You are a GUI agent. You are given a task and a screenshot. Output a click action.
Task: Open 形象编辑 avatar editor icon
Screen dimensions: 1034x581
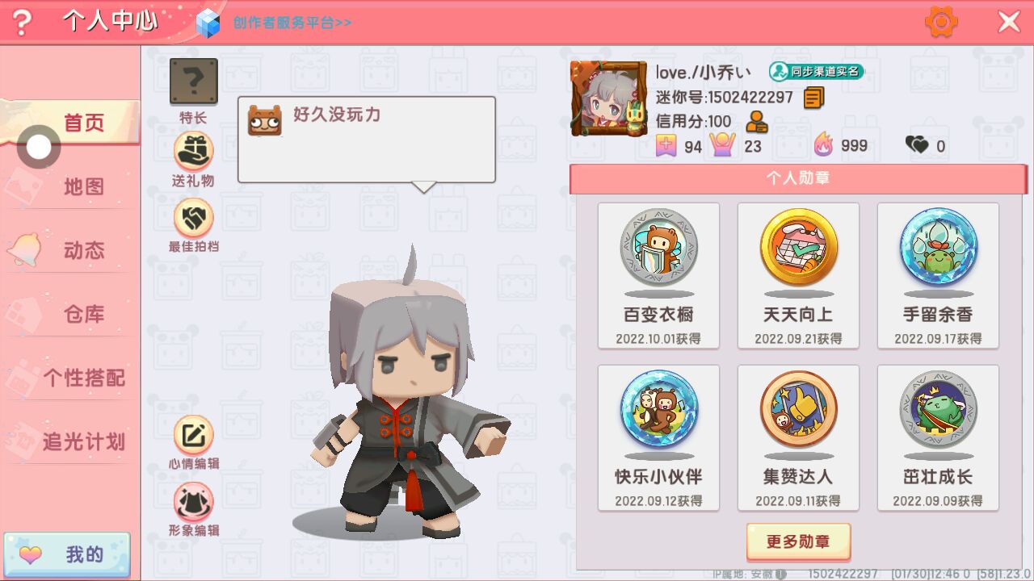[194, 502]
